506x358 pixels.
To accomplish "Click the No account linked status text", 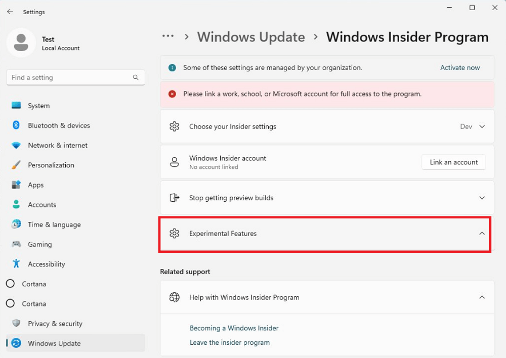I will (x=214, y=167).
